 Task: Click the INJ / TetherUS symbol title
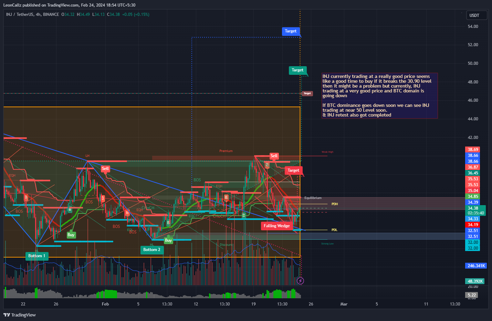click(x=32, y=14)
